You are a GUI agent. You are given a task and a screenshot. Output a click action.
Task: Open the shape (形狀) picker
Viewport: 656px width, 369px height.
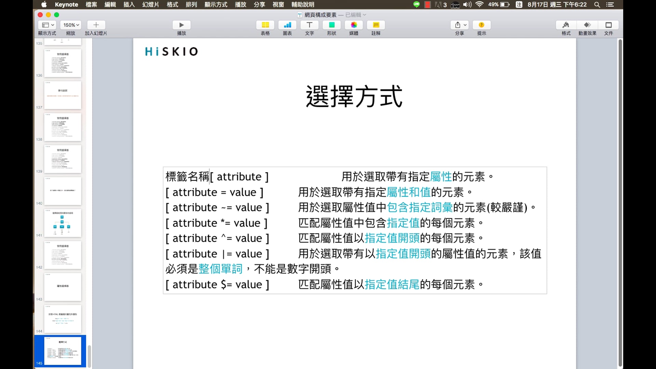pos(331,25)
